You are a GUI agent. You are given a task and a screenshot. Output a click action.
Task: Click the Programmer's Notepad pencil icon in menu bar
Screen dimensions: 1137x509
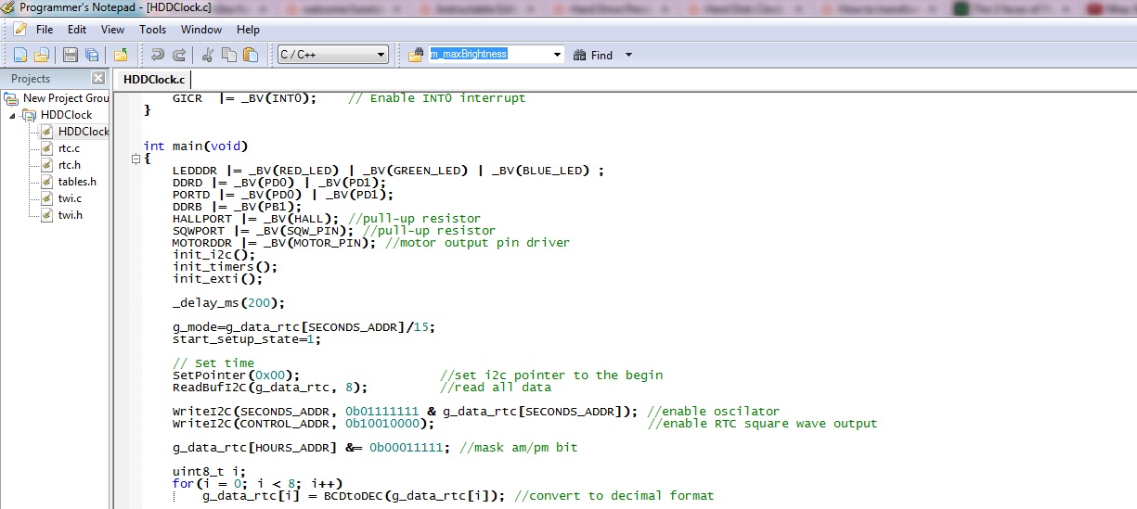pyautogui.click(x=20, y=29)
